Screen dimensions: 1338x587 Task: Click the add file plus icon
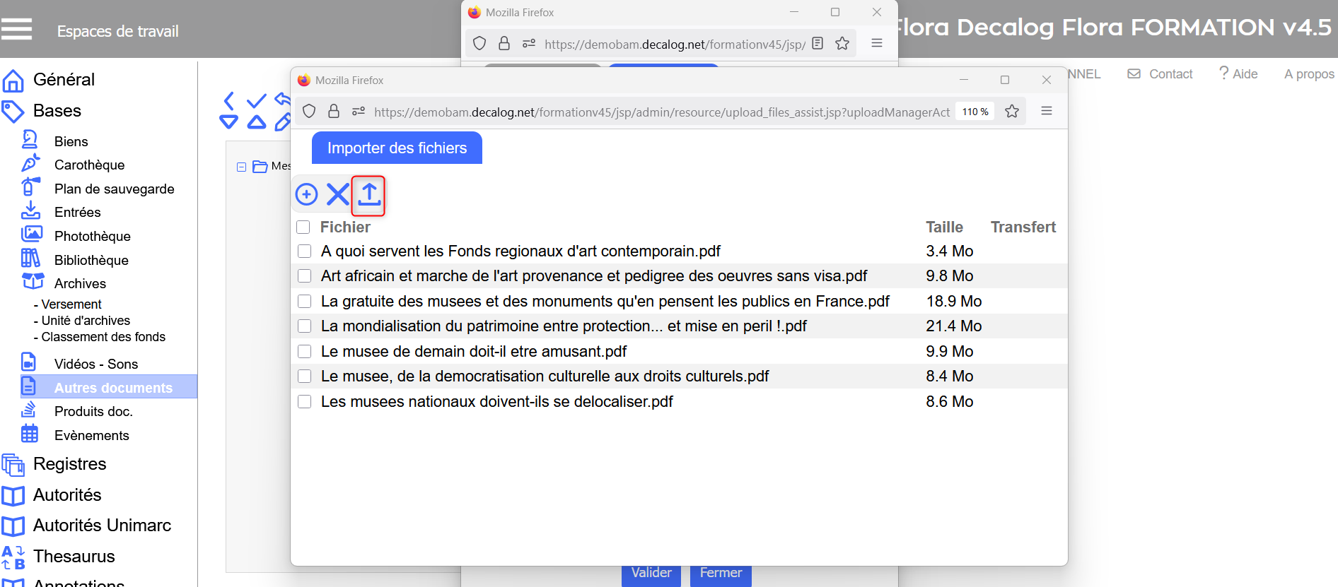coord(306,194)
